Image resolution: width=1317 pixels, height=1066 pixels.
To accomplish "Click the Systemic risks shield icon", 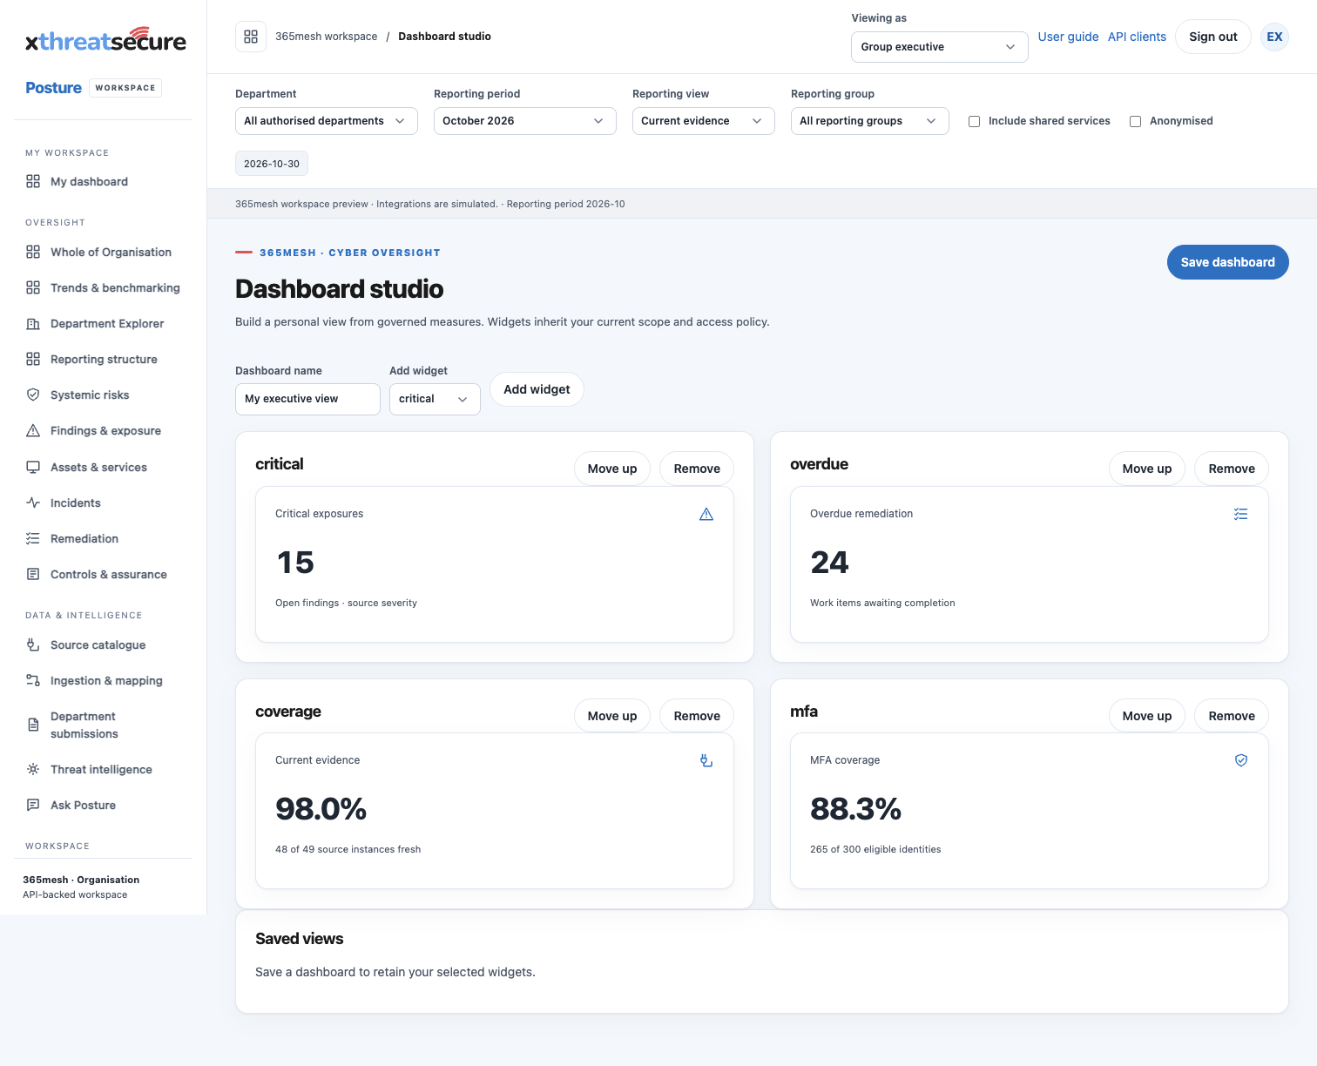I will pos(33,395).
